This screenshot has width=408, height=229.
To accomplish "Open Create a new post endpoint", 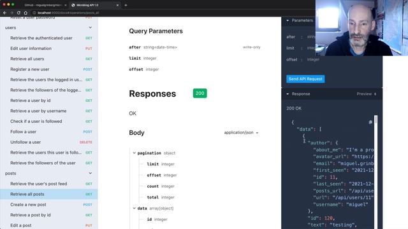I will pyautogui.click(x=49, y=205).
